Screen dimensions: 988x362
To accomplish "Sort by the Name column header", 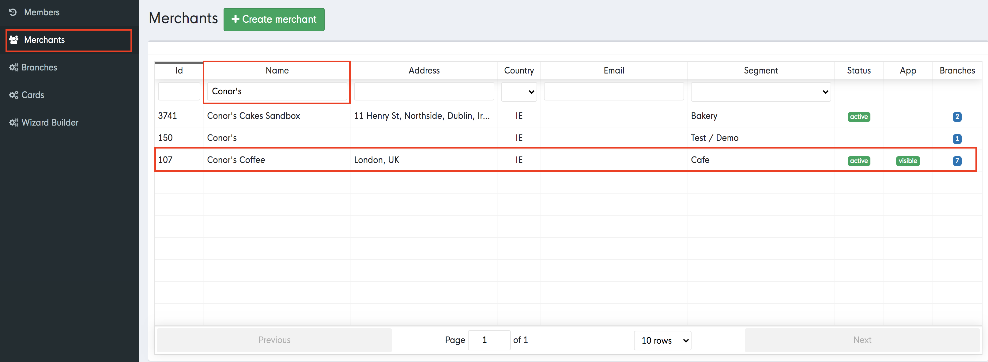I will 277,70.
